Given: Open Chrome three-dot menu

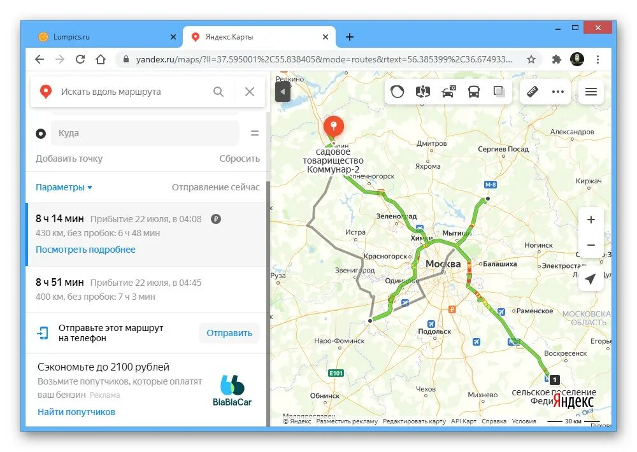Looking at the screenshot, I should point(598,59).
